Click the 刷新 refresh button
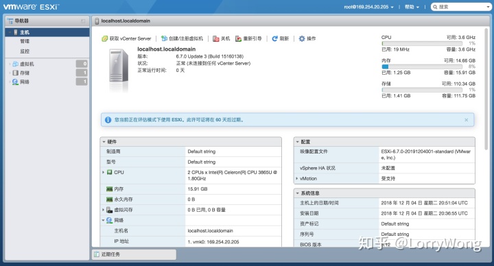The height and width of the screenshot is (266, 494). [x=281, y=38]
